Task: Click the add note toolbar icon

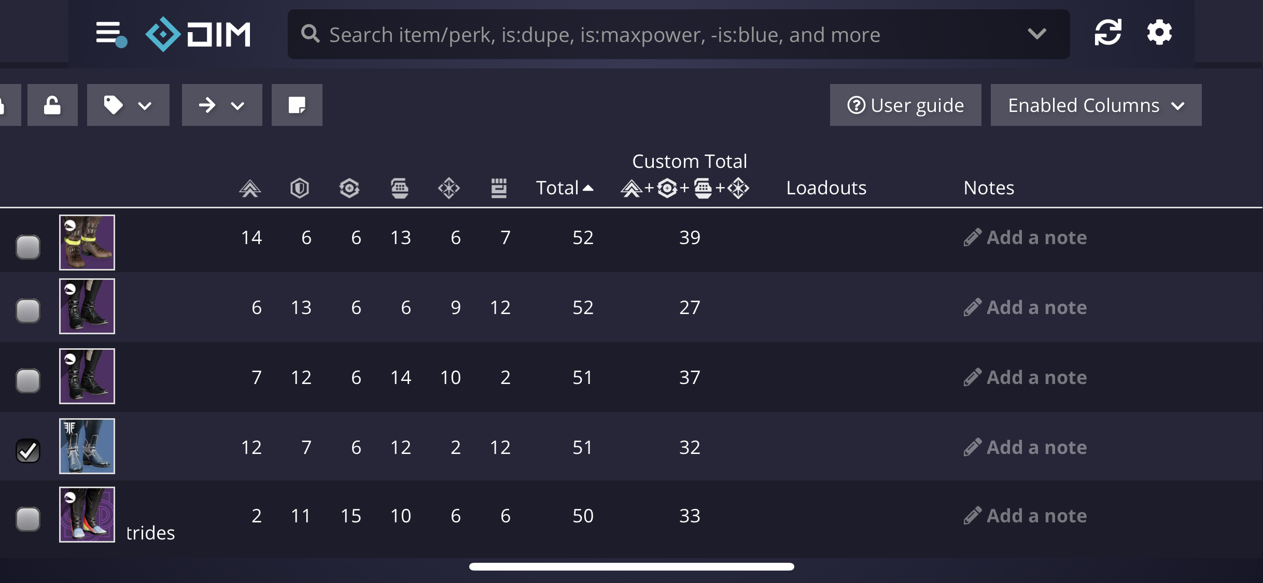Action: click(297, 105)
